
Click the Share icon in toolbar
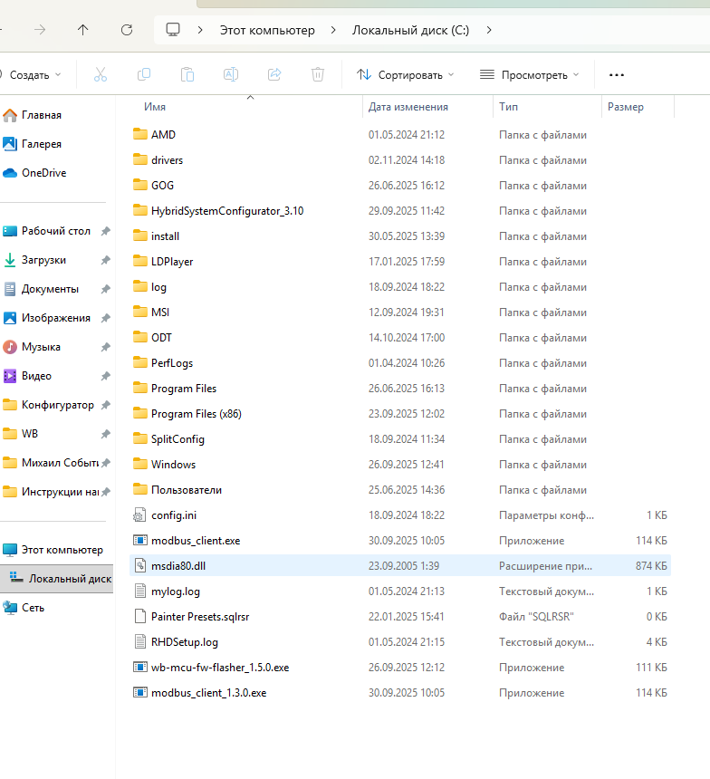coord(274,74)
